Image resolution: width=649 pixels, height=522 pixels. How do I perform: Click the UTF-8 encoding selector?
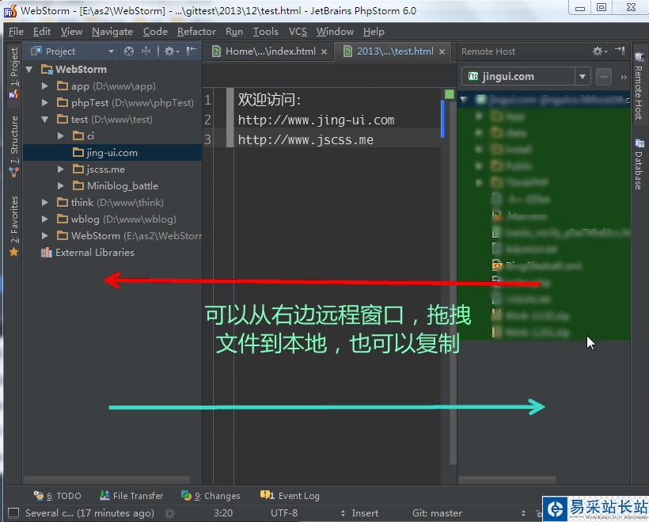click(x=284, y=512)
